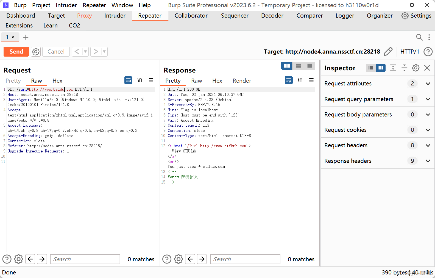Switch to the Logger tab
Image resolution: width=435 pixels, height=278 pixels.
[345, 16]
